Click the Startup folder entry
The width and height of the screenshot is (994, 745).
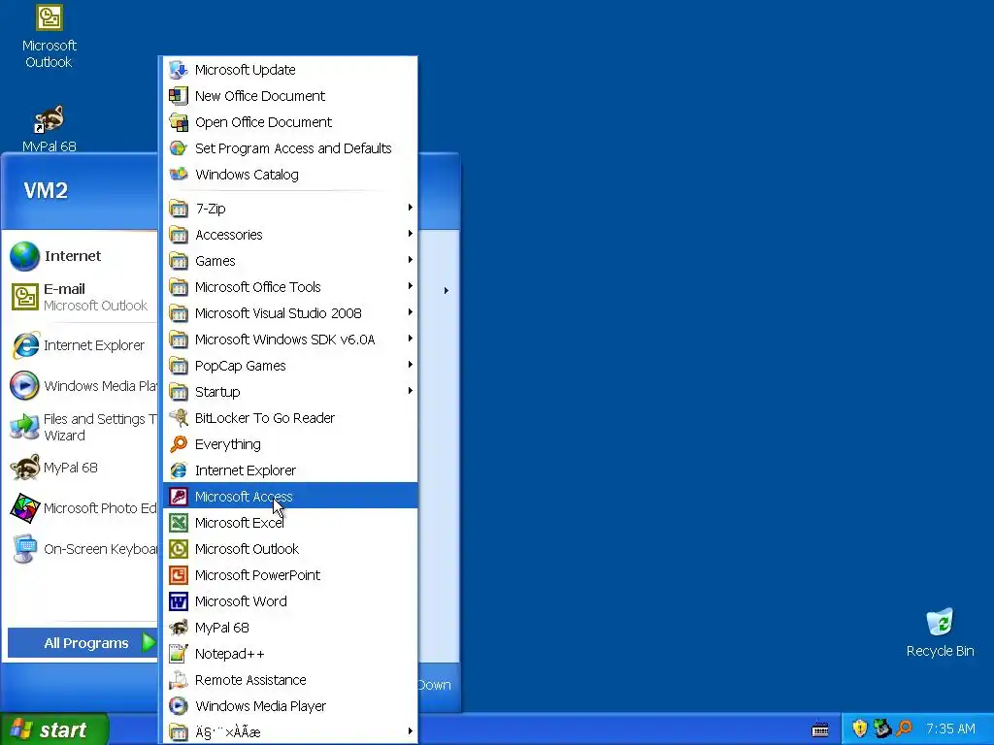click(x=290, y=392)
